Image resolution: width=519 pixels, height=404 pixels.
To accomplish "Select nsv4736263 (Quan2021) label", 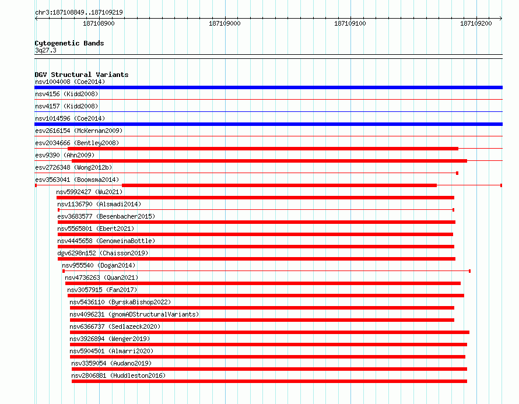I will [101, 277].
